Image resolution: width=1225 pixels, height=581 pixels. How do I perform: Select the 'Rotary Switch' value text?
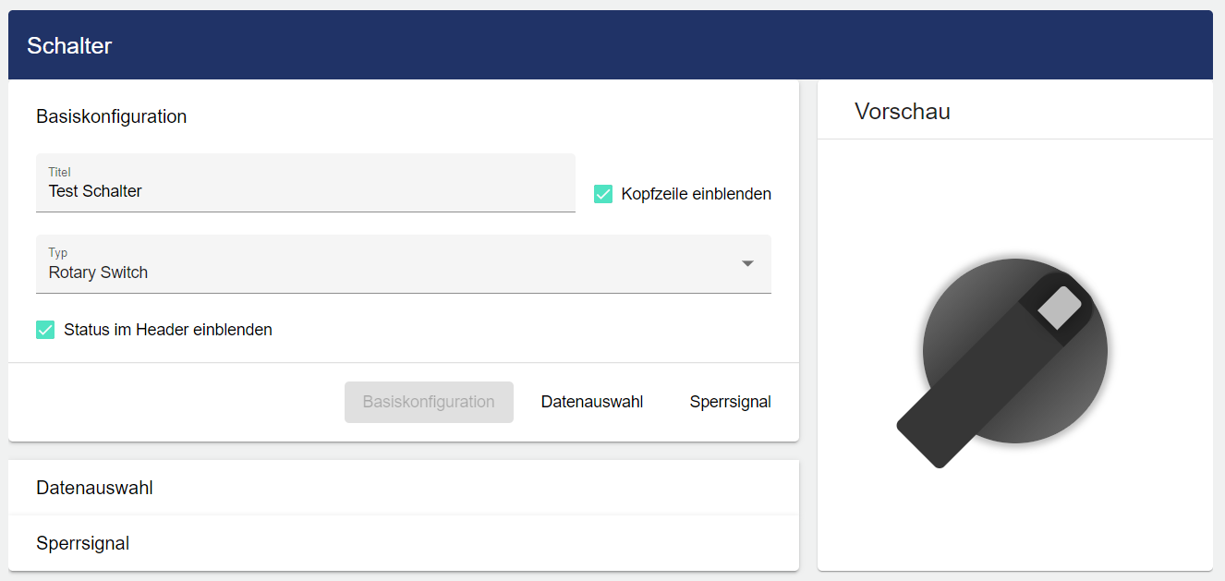coord(98,272)
